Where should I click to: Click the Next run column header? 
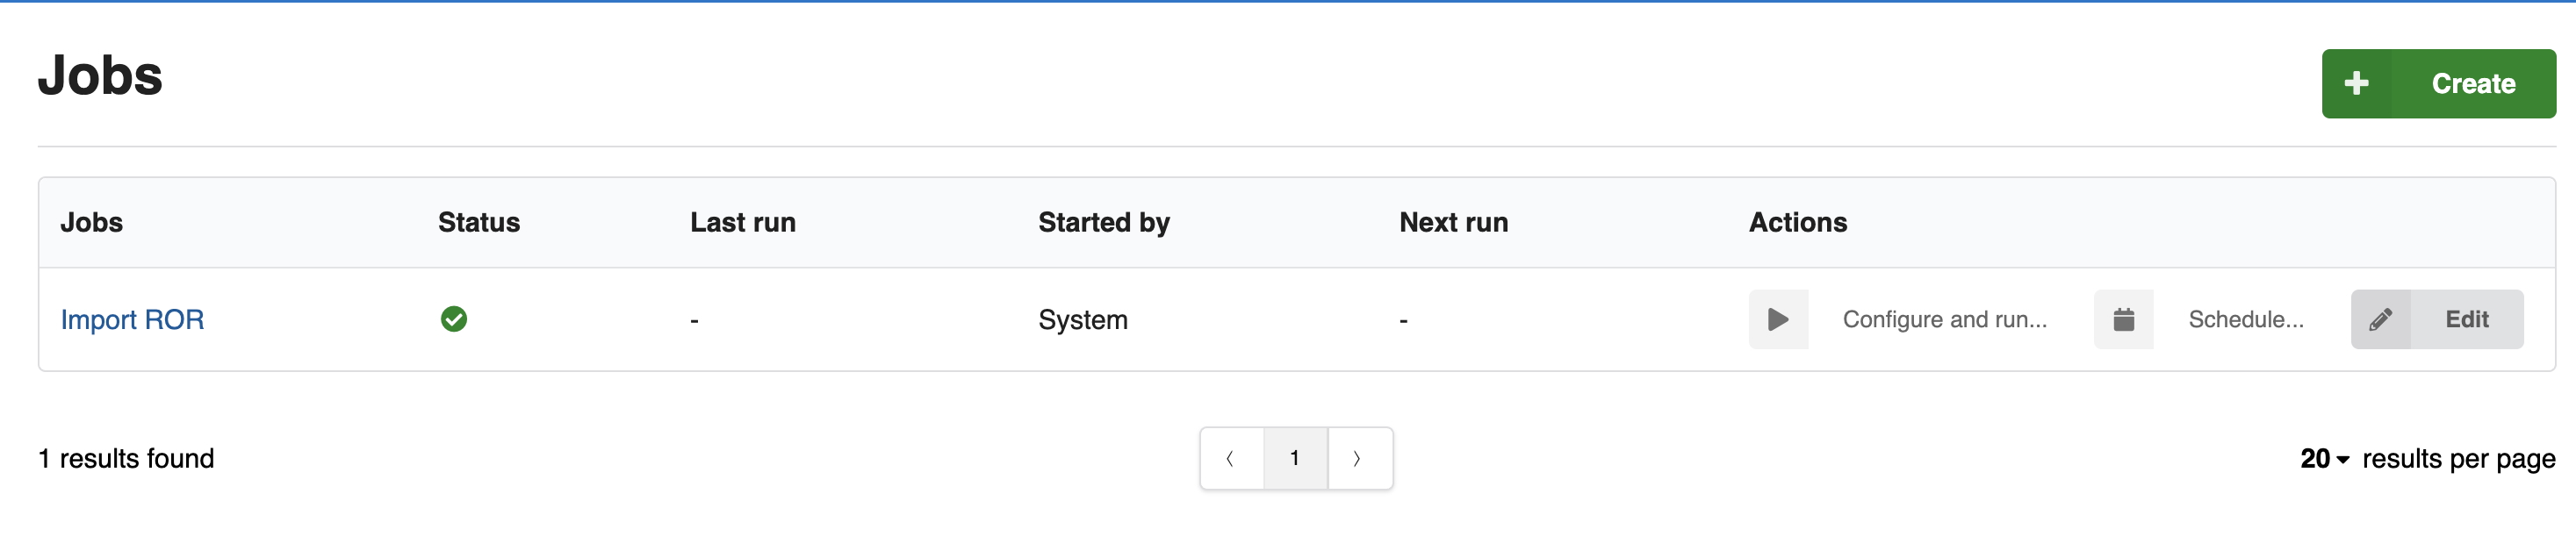(x=1453, y=222)
